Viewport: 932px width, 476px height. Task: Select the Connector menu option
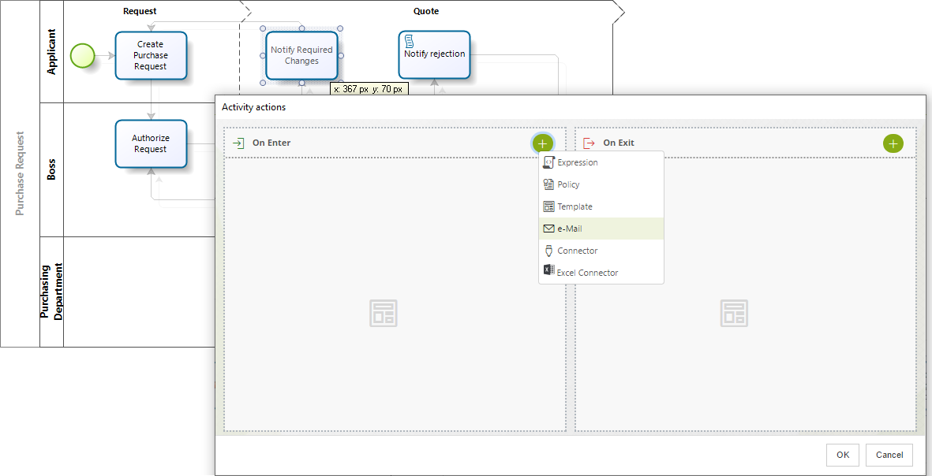click(x=601, y=251)
